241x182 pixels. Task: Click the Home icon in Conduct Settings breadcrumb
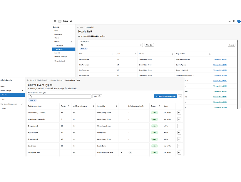pyautogui.click(x=28, y=80)
